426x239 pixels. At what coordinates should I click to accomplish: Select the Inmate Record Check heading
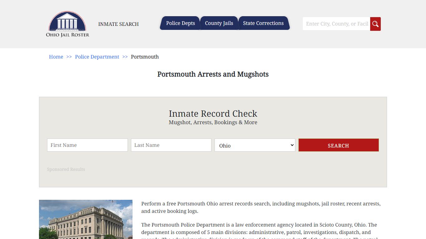(213, 114)
